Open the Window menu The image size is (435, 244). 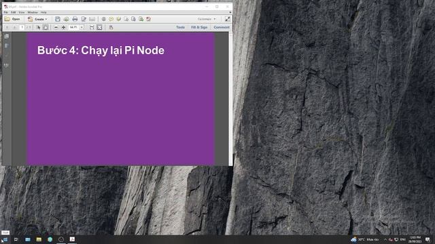[x=33, y=12]
